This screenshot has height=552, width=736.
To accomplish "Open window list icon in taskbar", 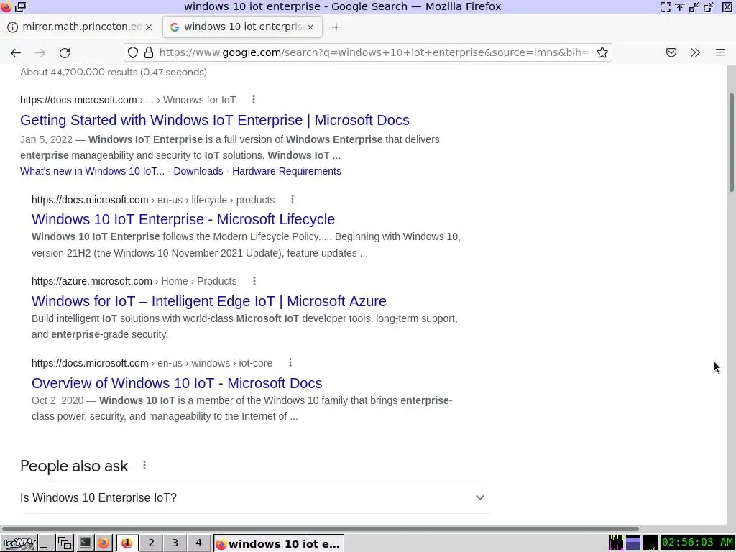I will pyautogui.click(x=65, y=543).
